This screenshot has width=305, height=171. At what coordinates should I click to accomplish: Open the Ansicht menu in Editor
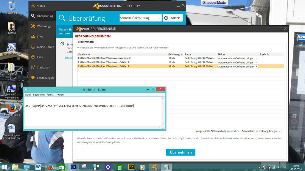tap(60, 95)
